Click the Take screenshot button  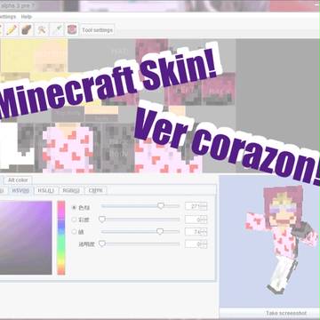point(285,313)
